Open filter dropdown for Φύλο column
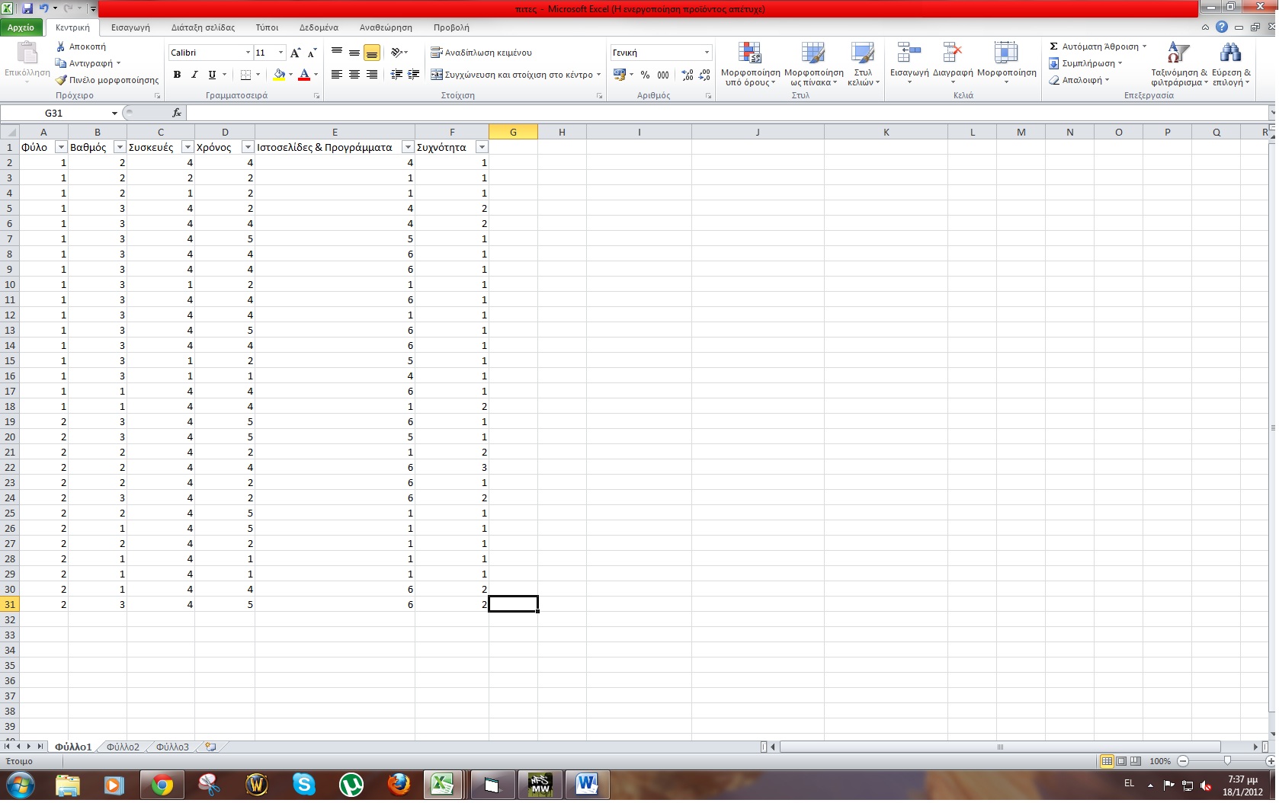The image size is (1279, 803). click(x=61, y=147)
